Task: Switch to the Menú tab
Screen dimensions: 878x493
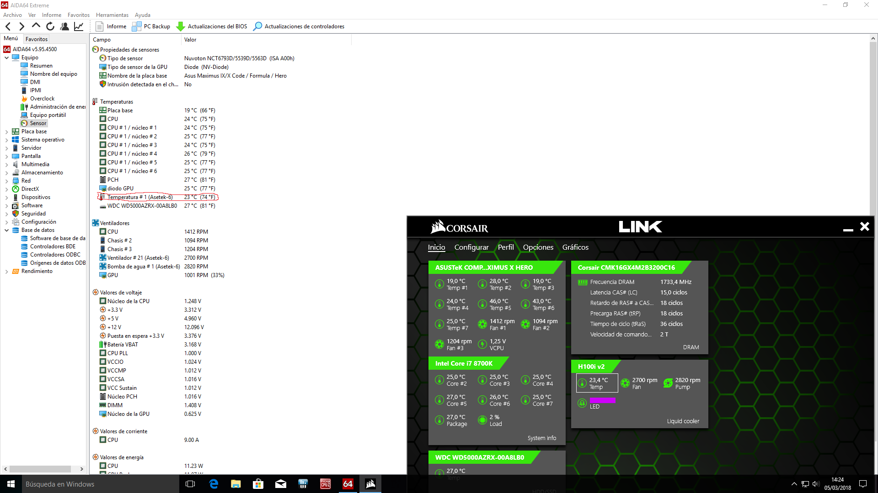Action: (11, 38)
